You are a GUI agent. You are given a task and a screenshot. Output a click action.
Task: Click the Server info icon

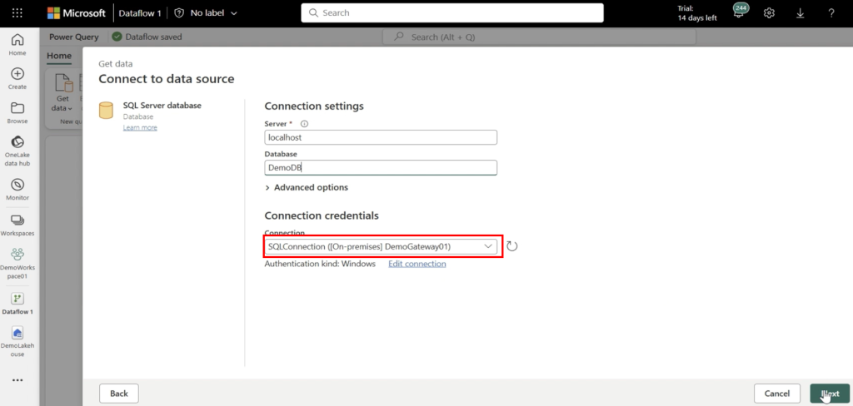point(304,124)
